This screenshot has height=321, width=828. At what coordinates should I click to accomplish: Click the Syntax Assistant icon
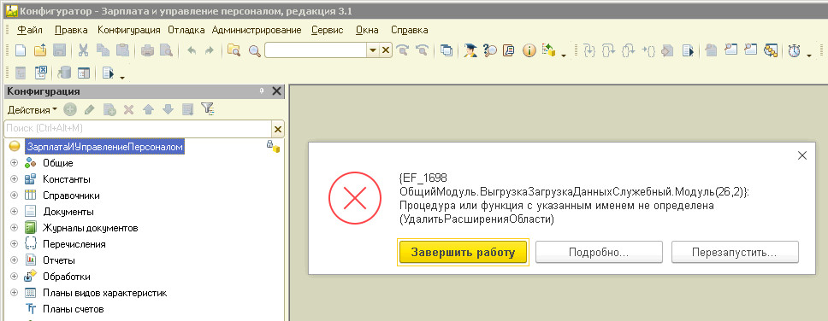[x=470, y=50]
